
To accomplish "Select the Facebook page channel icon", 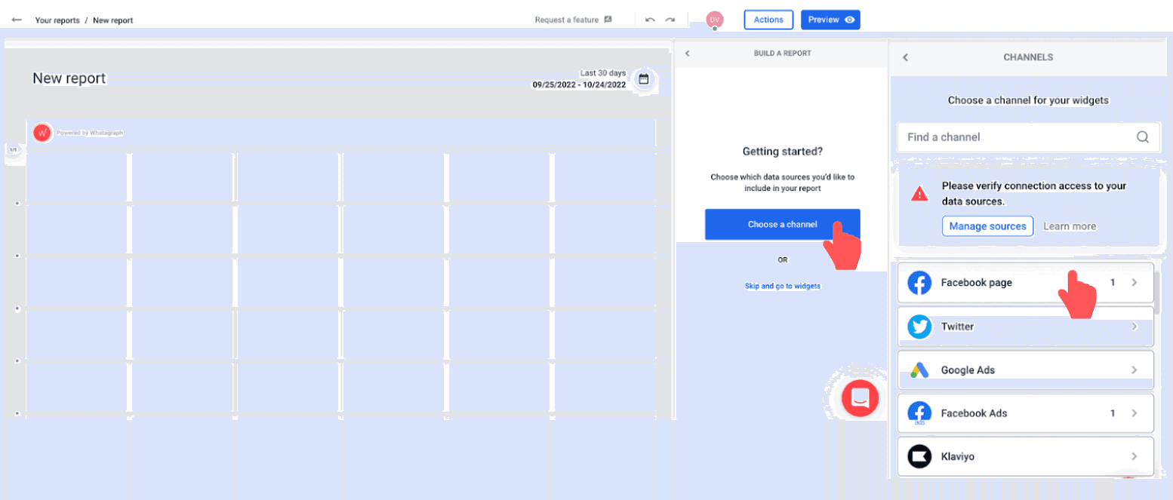I will coord(919,282).
